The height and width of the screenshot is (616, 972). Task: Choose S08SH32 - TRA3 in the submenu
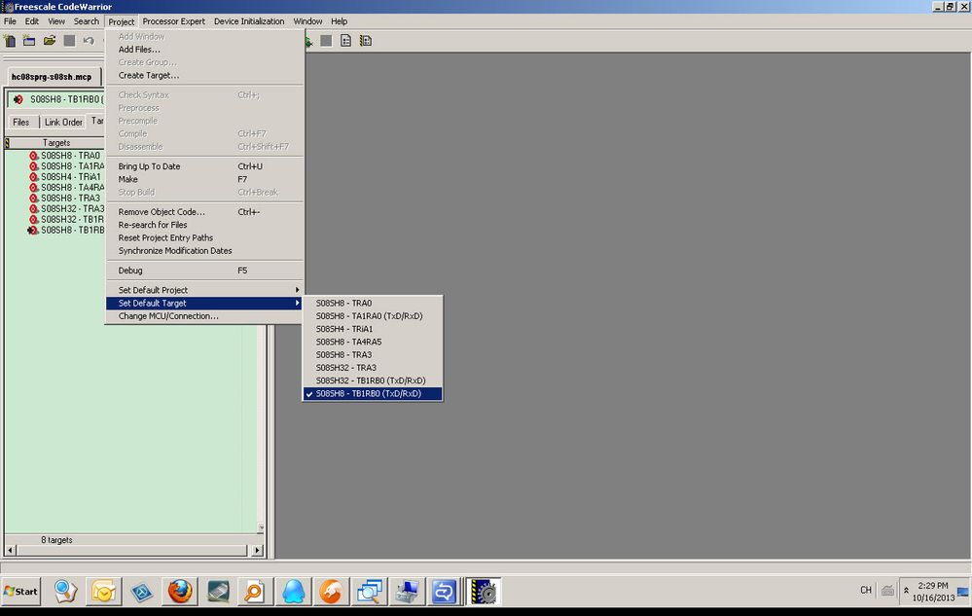tap(373, 368)
